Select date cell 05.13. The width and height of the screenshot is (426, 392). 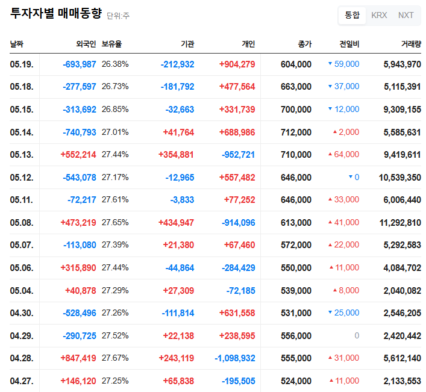coord(22,155)
